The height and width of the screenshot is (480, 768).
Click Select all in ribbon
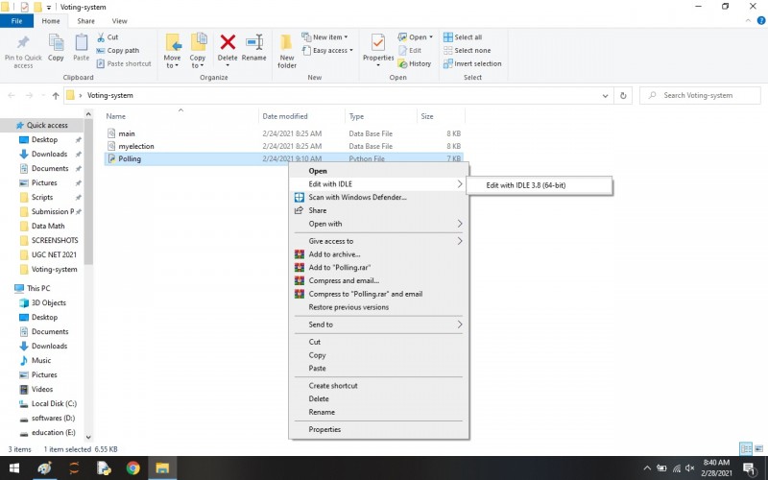(463, 36)
